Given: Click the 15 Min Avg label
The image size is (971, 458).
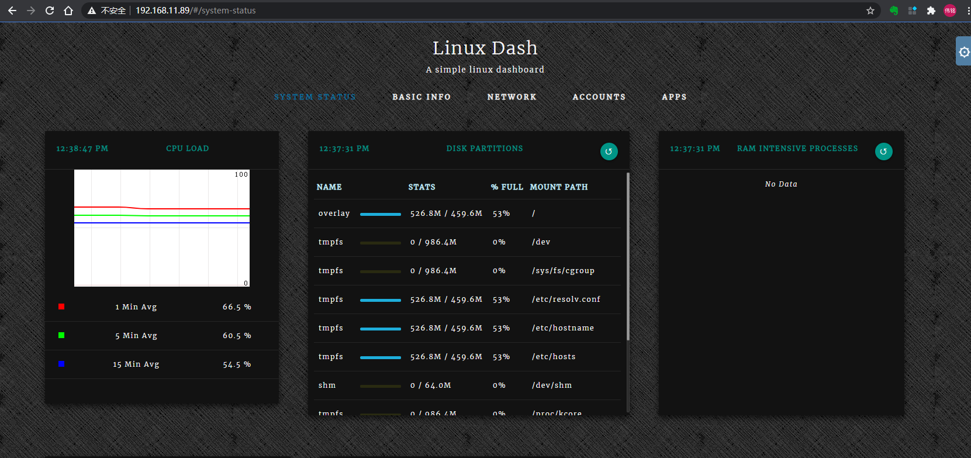Looking at the screenshot, I should coord(136,364).
